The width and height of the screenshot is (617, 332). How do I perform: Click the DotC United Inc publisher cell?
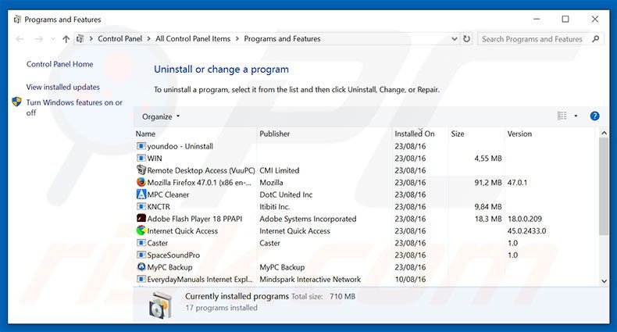click(286, 195)
